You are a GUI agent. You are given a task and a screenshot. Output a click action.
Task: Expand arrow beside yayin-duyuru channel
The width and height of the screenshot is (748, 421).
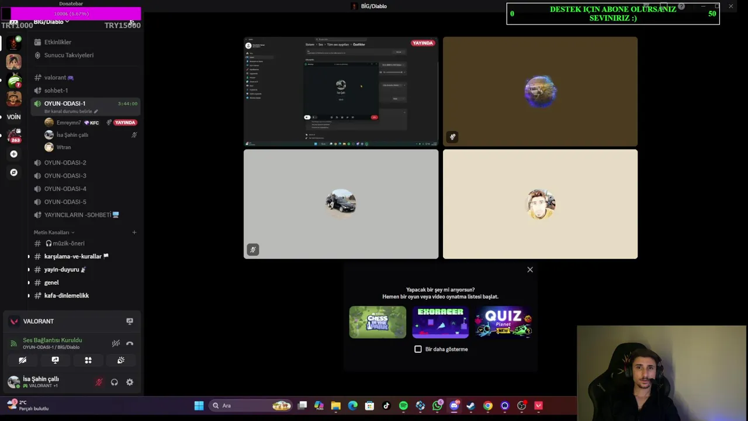pos(29,270)
